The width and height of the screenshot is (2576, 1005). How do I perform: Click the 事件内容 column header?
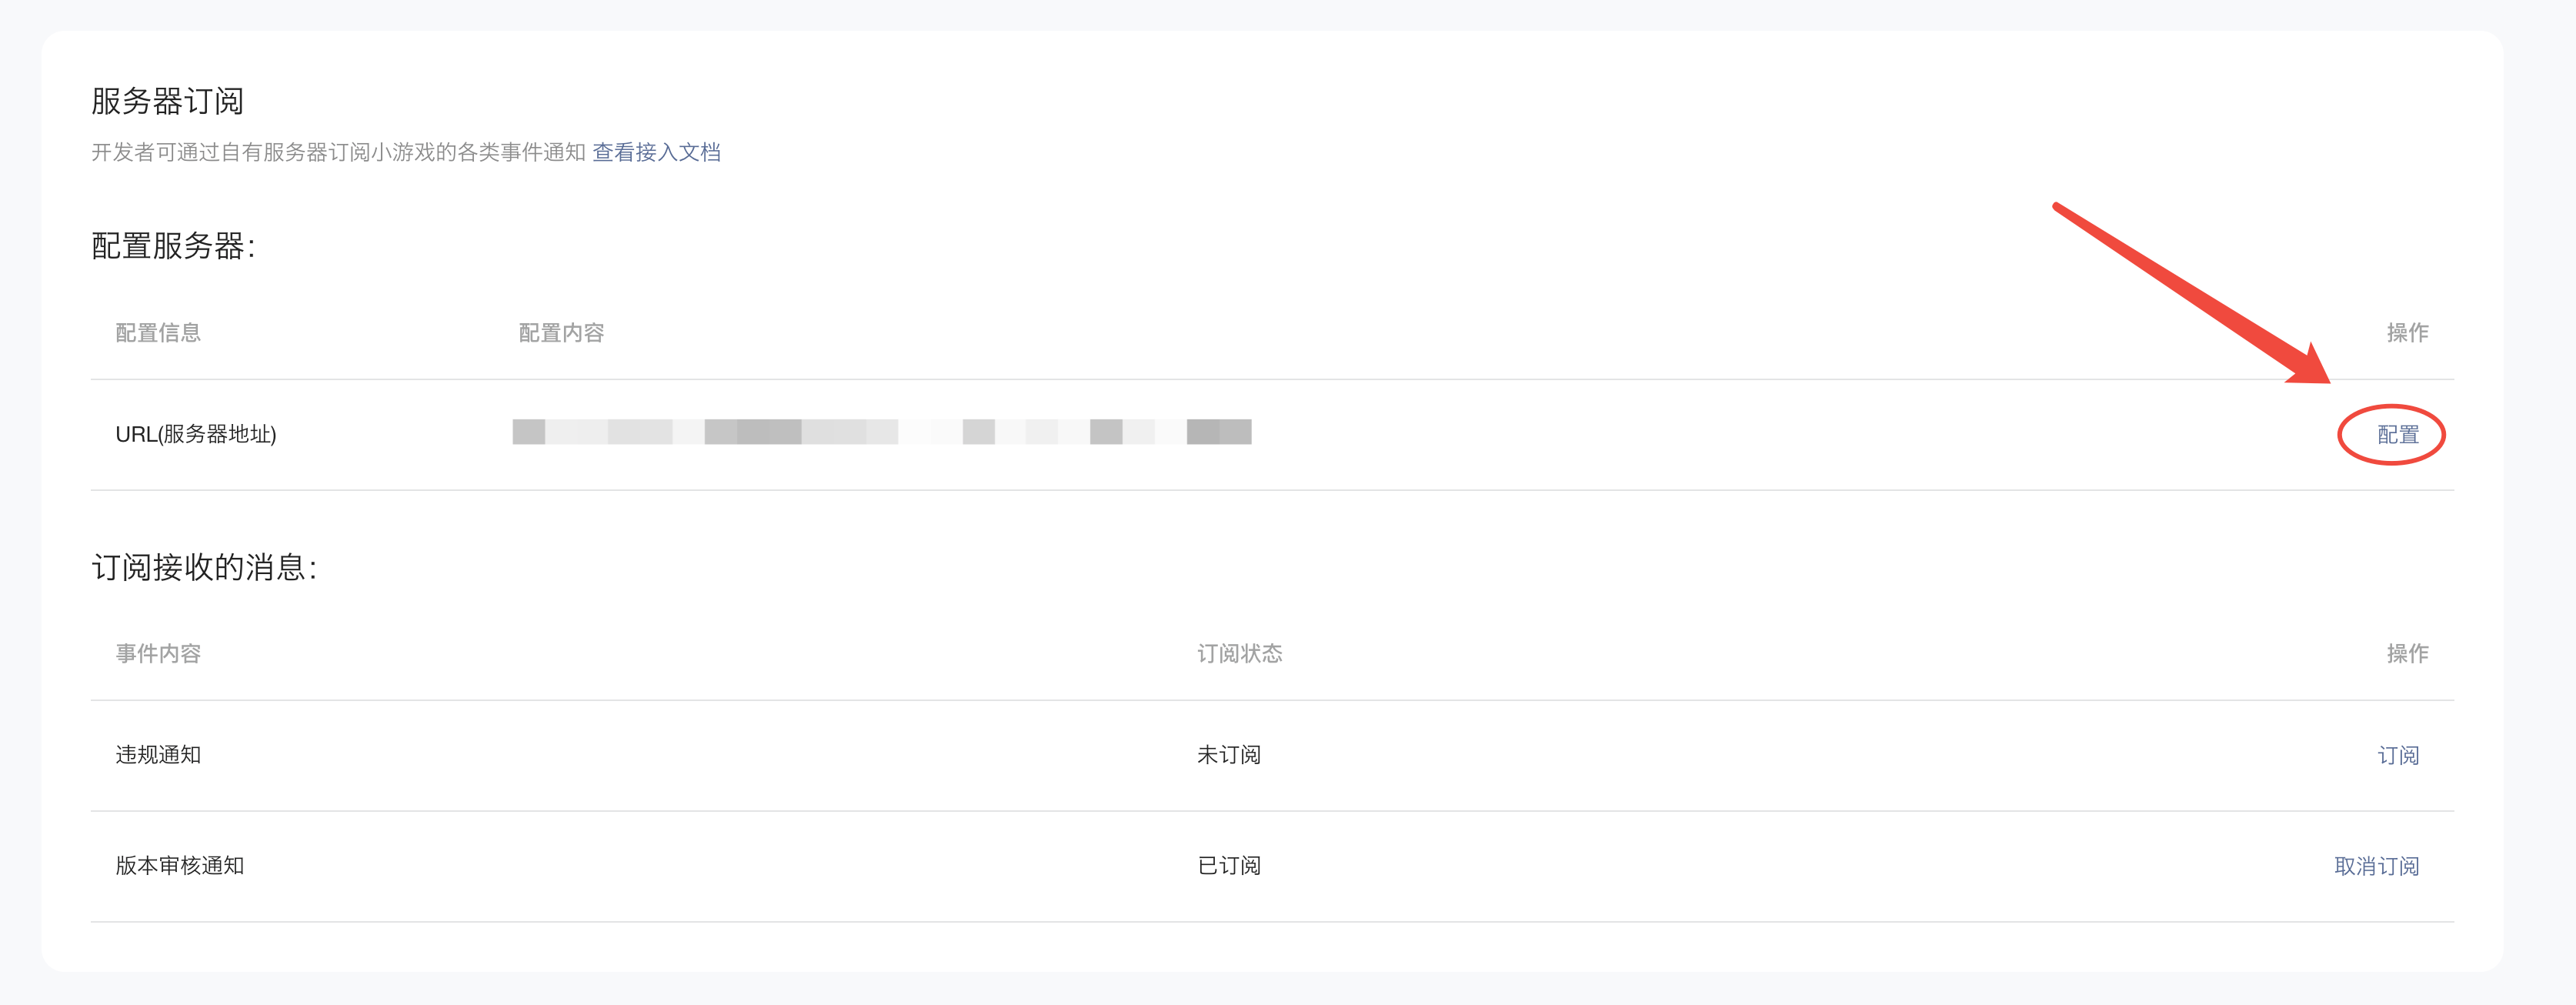158,654
